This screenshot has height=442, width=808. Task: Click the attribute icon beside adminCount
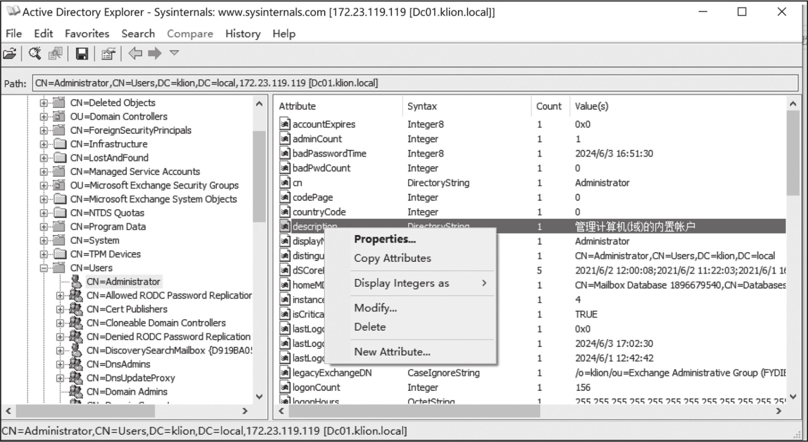click(285, 138)
